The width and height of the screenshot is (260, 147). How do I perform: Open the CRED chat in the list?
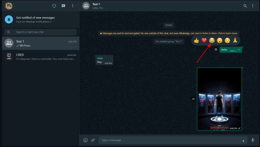[x=41, y=57]
